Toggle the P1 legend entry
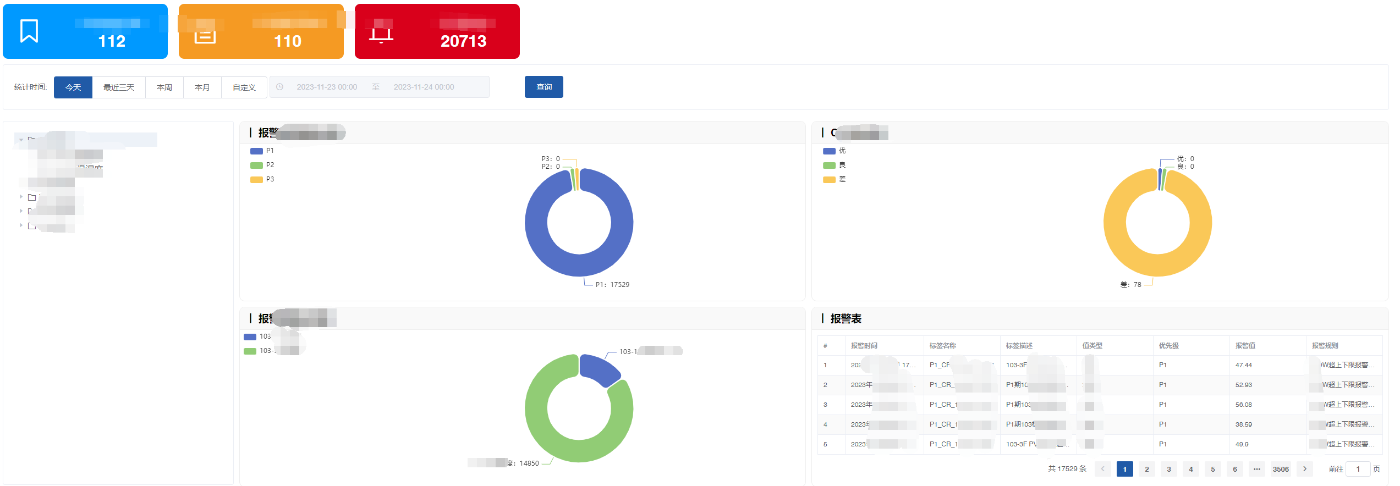Viewport: 1400px width, 486px height. click(x=262, y=151)
